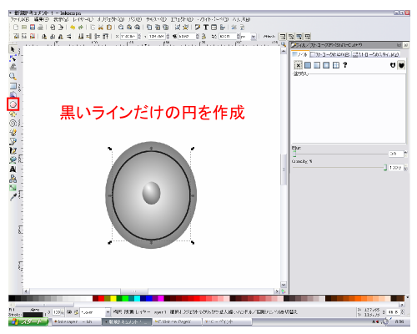
Task: Click the Blur value stepper arrows
Action: coord(405,154)
